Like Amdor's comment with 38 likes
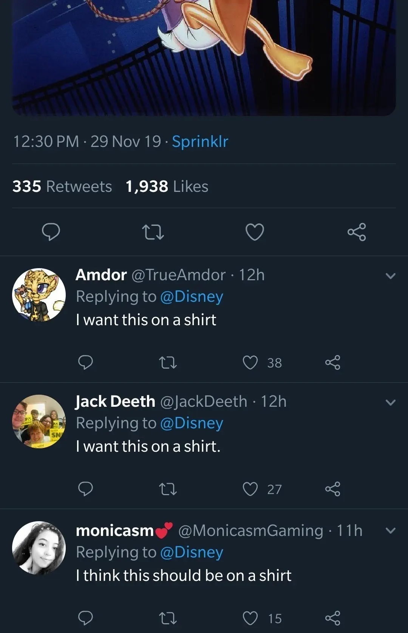The width and height of the screenshot is (408, 633). click(250, 363)
